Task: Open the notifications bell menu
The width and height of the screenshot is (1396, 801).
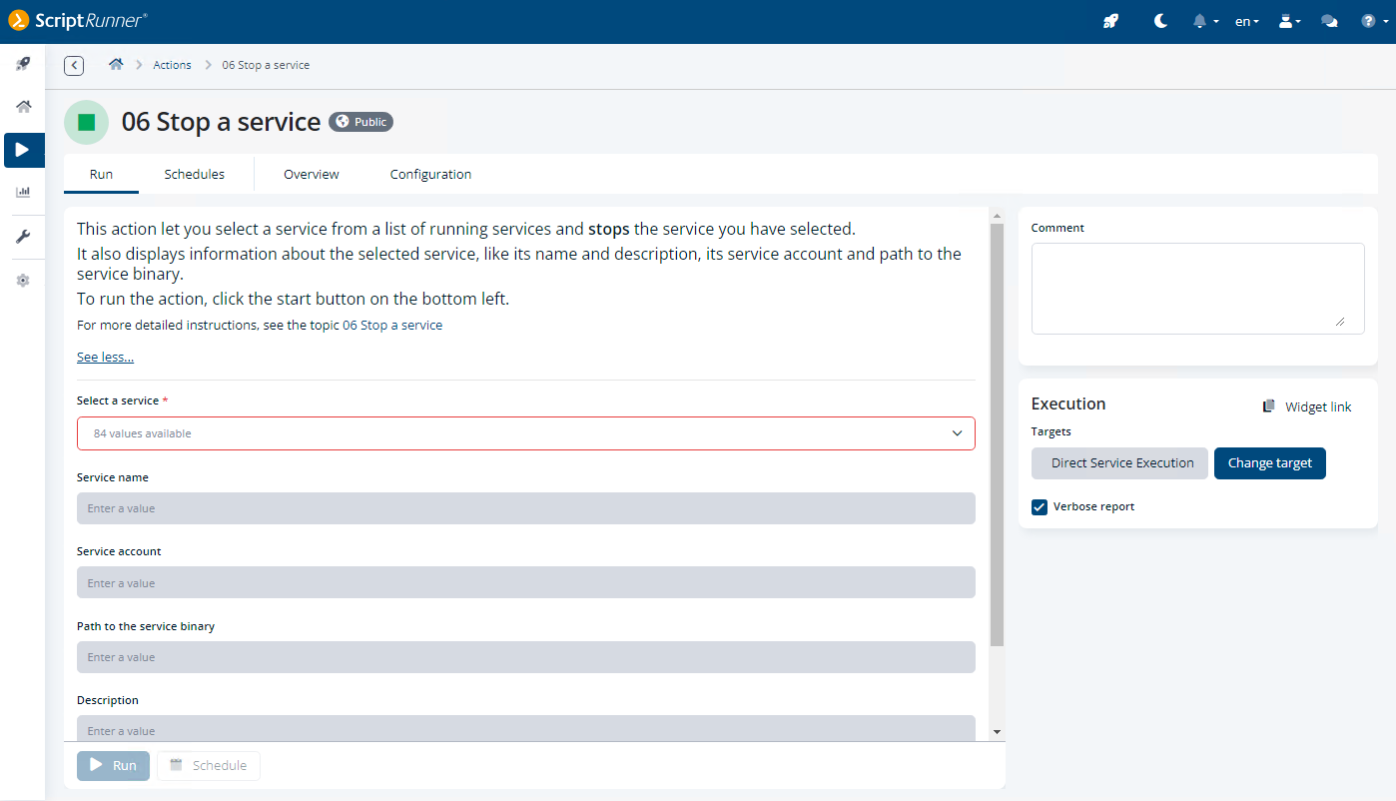Action: [x=1205, y=21]
